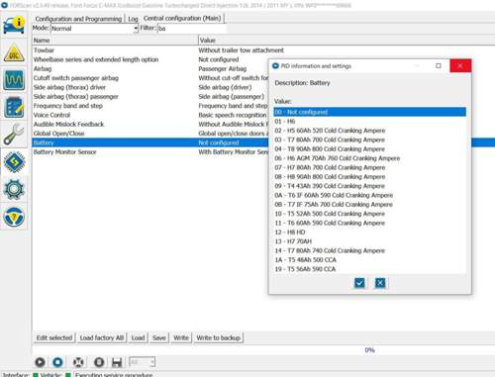Screen dimensions: 495x377
Task: Select the Frequency band and step row
Action: (150, 106)
